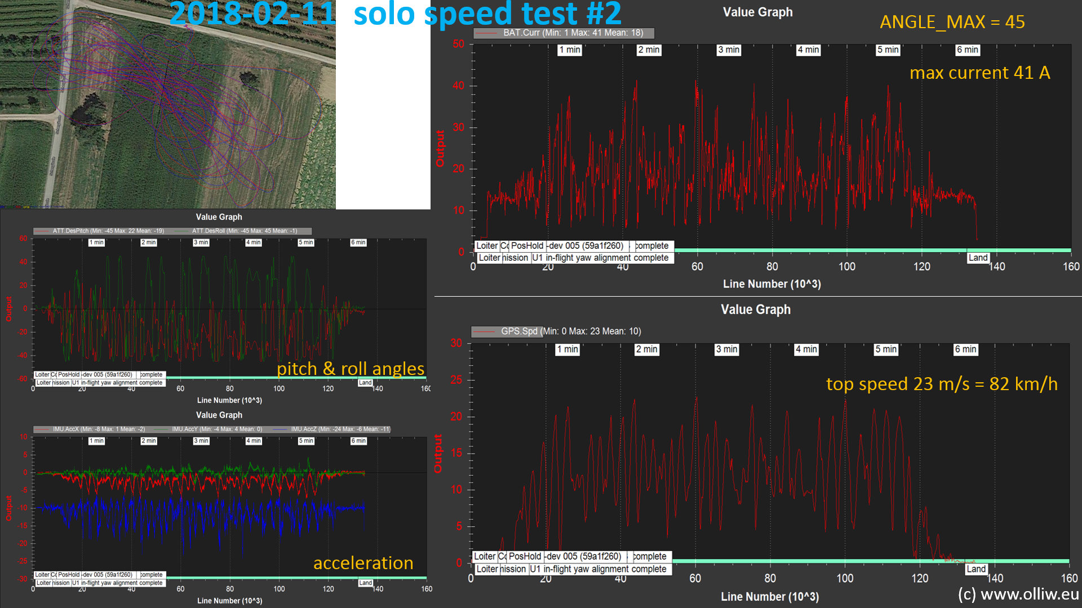Click 2 min marker on acceleration graph
The width and height of the screenshot is (1082, 608).
coord(148,441)
